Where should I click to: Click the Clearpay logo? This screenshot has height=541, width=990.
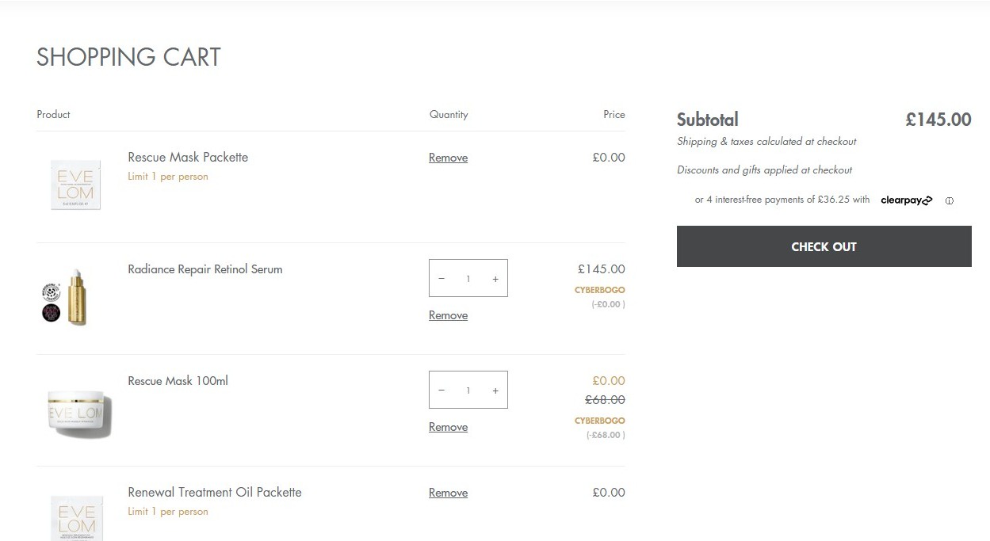pyautogui.click(x=906, y=200)
